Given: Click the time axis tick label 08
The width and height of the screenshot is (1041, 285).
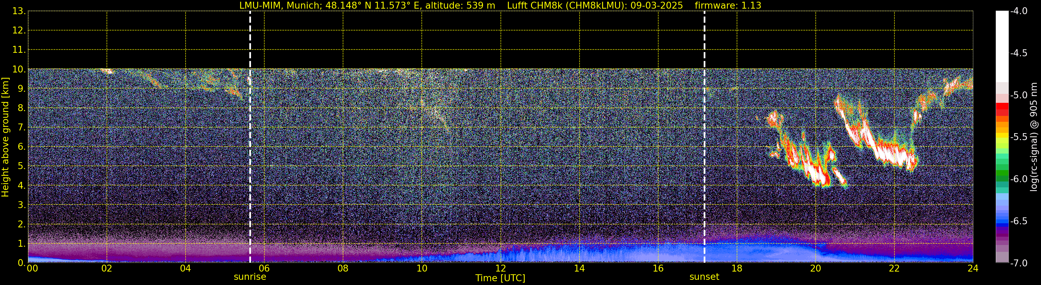Looking at the screenshot, I should [343, 268].
